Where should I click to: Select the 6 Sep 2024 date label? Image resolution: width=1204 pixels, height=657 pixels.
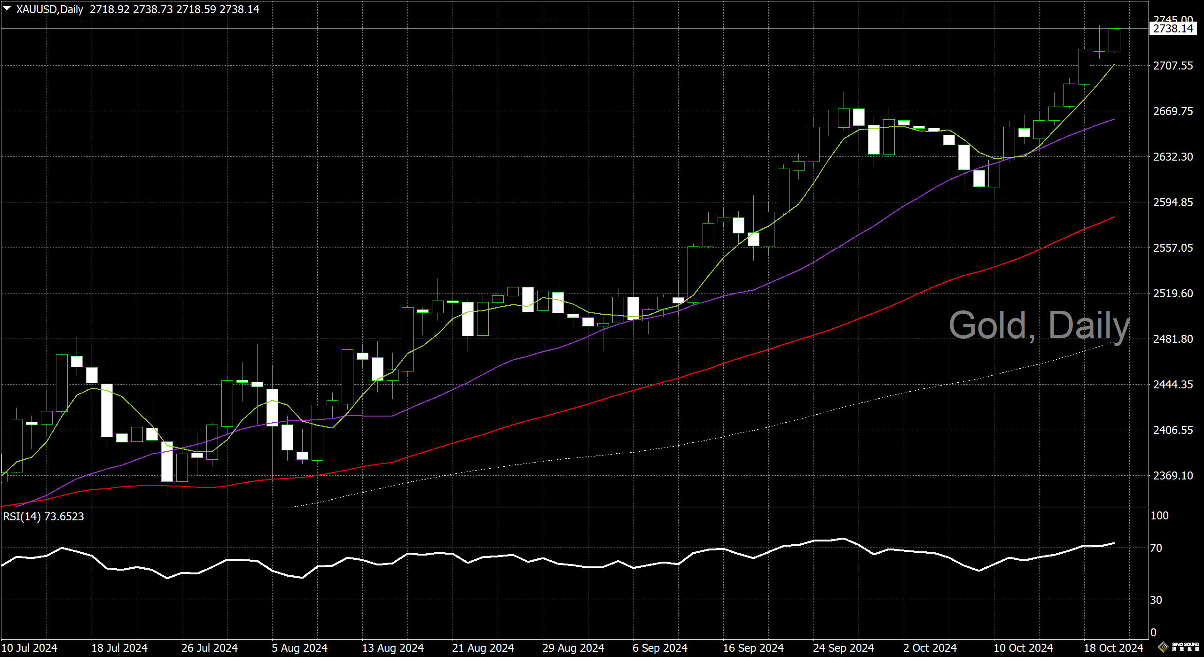tap(659, 648)
